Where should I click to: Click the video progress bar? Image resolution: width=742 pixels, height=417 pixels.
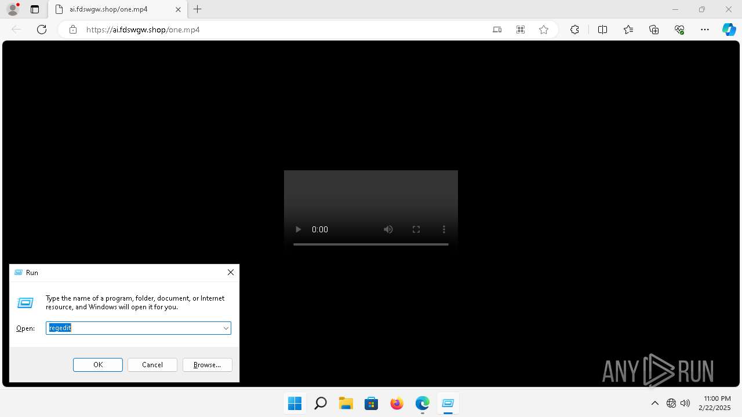371,244
